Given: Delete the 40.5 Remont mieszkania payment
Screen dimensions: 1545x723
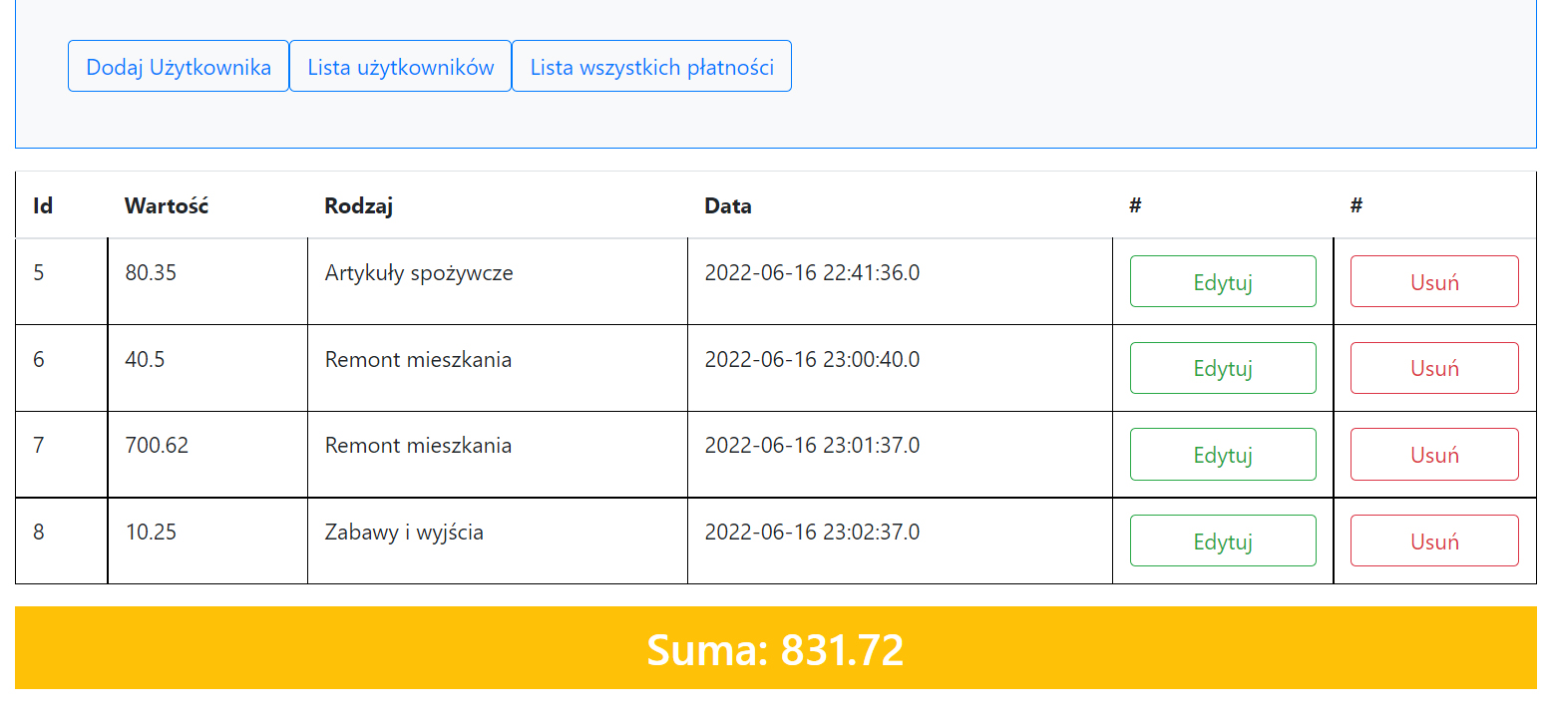Looking at the screenshot, I should point(1434,368).
